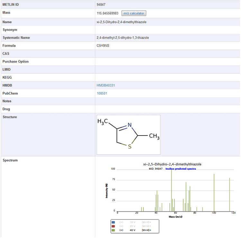Open HMDB40331 database link
Image resolution: width=241 pixels, height=238 pixels.
click(106, 85)
